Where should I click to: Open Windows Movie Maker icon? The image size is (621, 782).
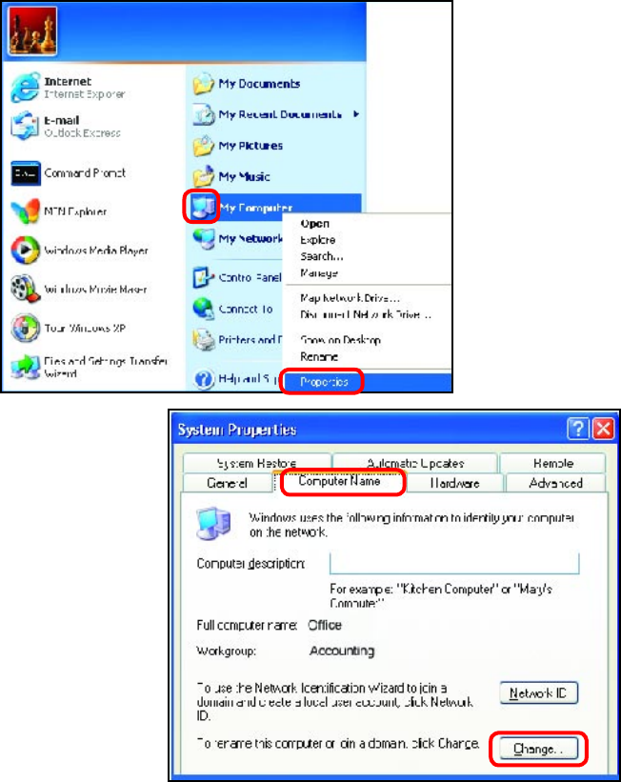point(25,289)
